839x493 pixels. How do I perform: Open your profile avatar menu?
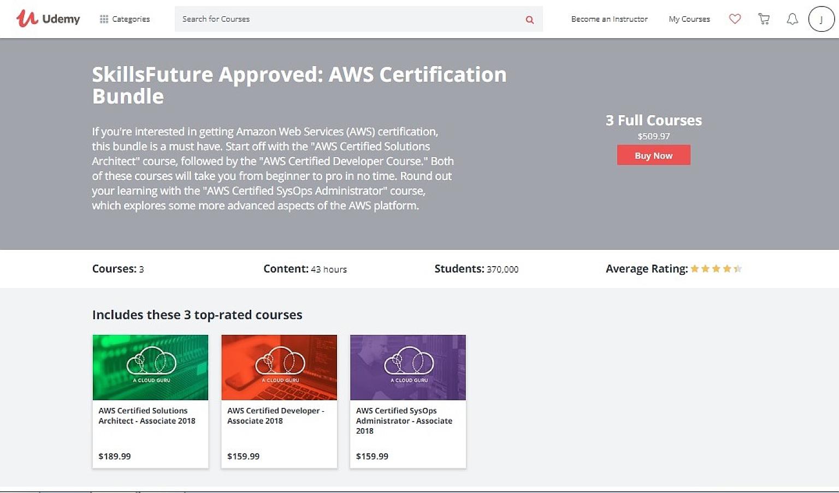click(x=821, y=19)
